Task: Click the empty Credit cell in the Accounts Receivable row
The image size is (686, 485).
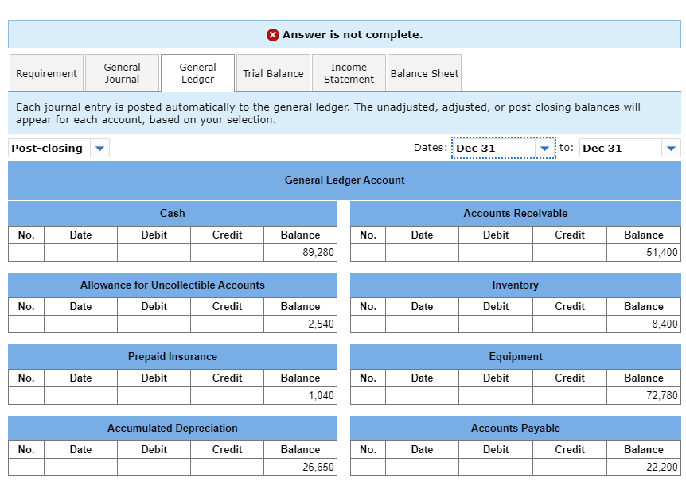Action: pyautogui.click(x=570, y=253)
